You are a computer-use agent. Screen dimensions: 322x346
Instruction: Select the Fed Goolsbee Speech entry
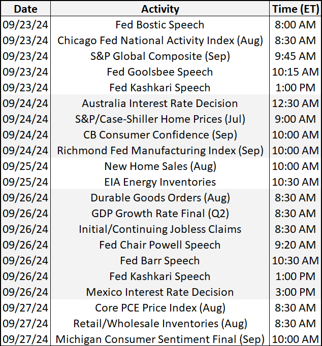point(160,72)
